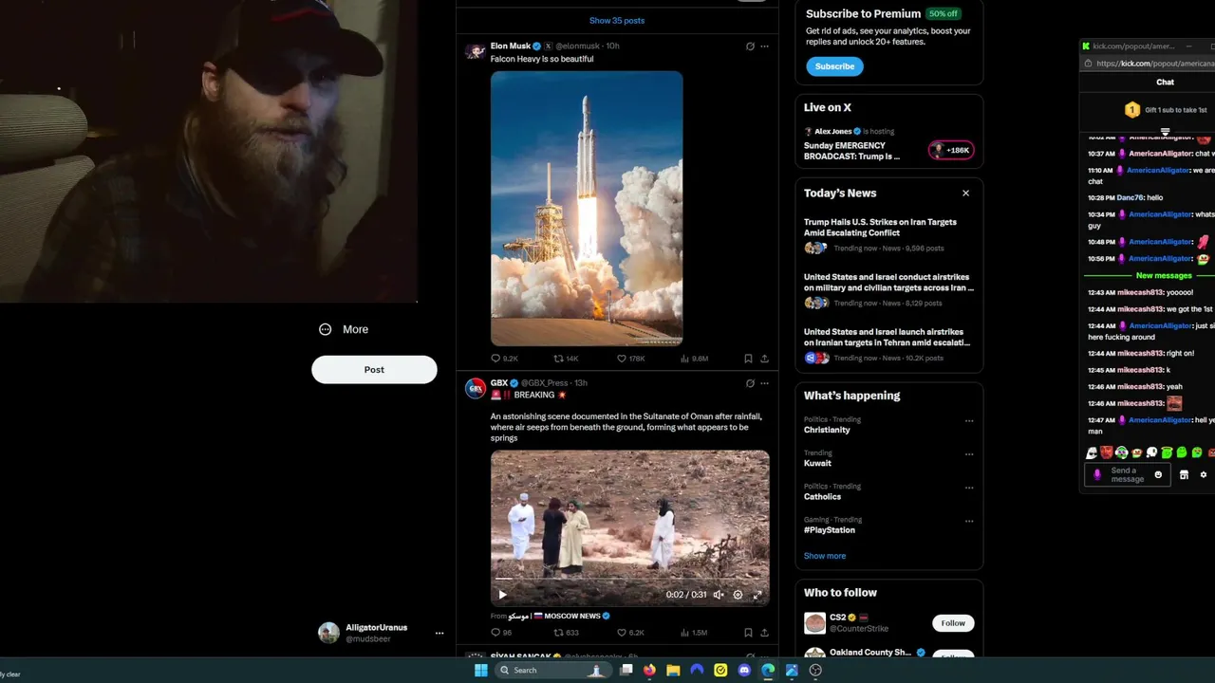This screenshot has height=683, width=1215.
Task: Click the Oman video progress bar
Action: tap(629, 579)
